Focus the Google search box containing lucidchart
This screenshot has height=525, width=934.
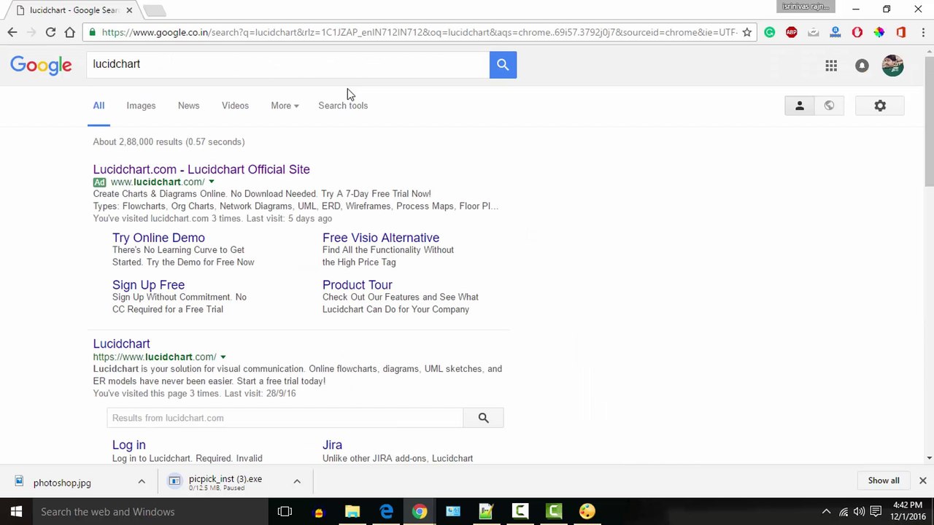[x=288, y=65]
